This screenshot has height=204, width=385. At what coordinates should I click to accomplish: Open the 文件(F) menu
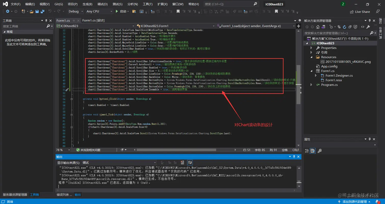pyautogui.click(x=16, y=4)
